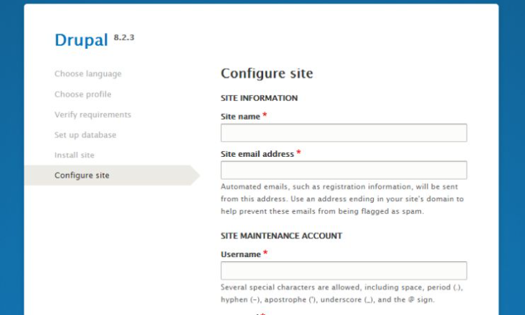Open the Verify requirements step
Image resolution: width=525 pixels, height=315 pixels.
93,115
